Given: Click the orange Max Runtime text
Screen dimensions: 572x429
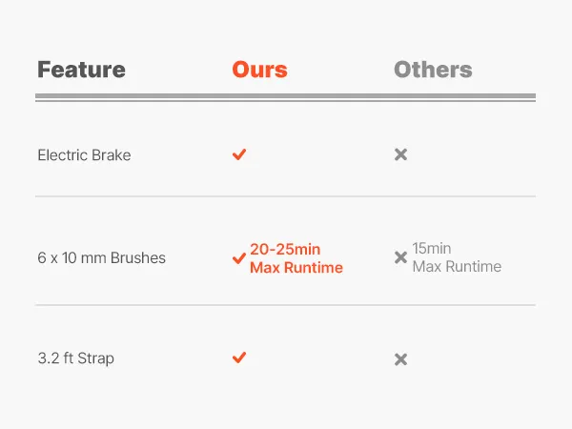Looking at the screenshot, I should pos(296,268).
